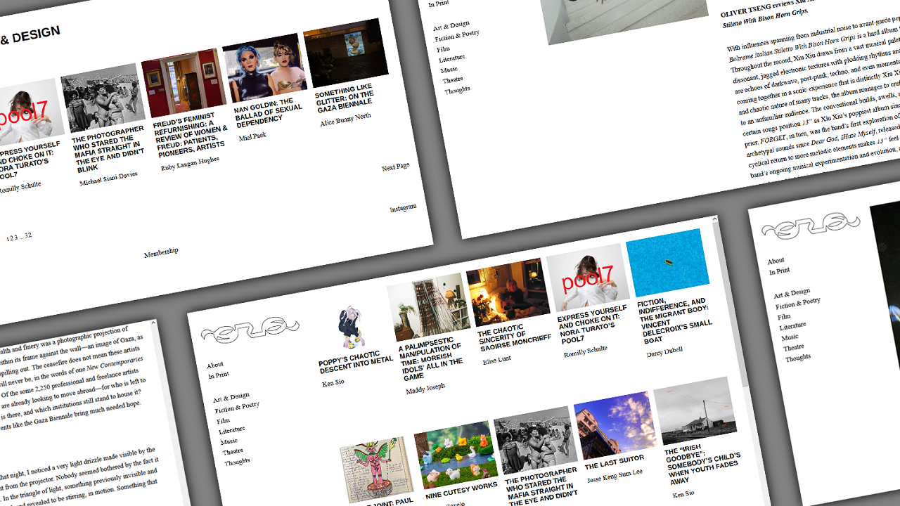The height and width of the screenshot is (506, 900).
Task: Select Literature in the homepage window menu
Action: (x=232, y=430)
